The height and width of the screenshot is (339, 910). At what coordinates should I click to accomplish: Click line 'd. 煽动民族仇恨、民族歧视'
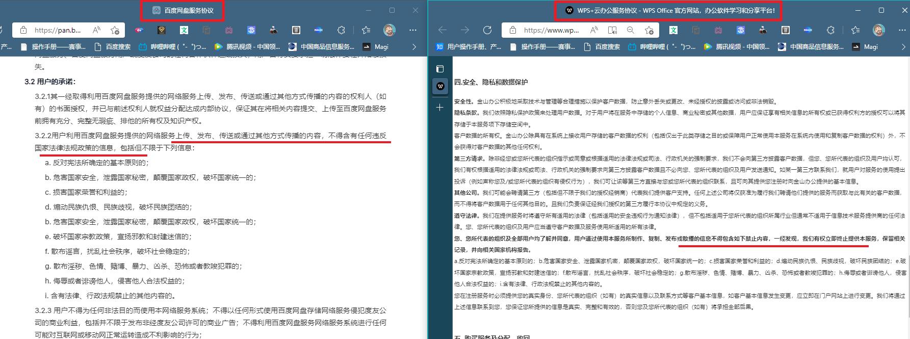(x=118, y=207)
